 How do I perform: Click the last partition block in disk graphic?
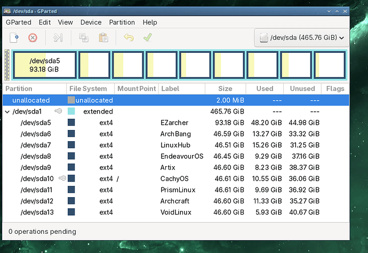coord(330,65)
